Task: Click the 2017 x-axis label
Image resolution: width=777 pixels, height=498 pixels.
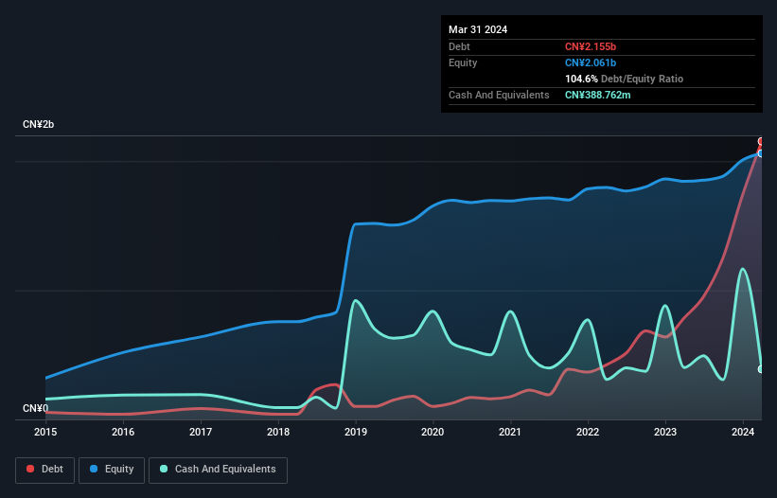Action: click(x=201, y=432)
